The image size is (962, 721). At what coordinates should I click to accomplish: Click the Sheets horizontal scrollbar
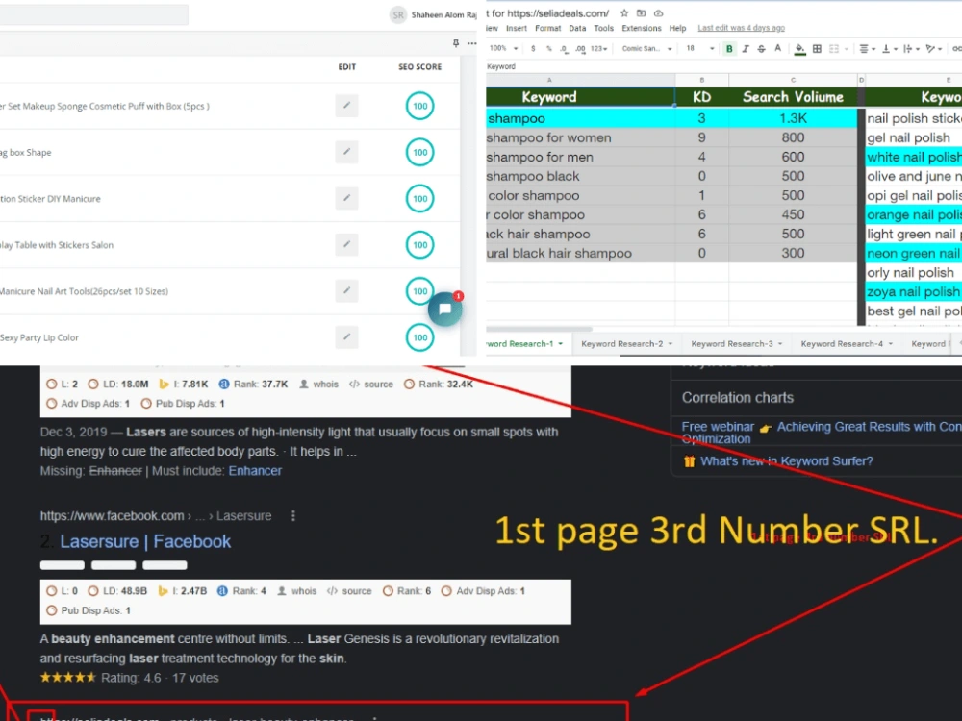coord(540,329)
